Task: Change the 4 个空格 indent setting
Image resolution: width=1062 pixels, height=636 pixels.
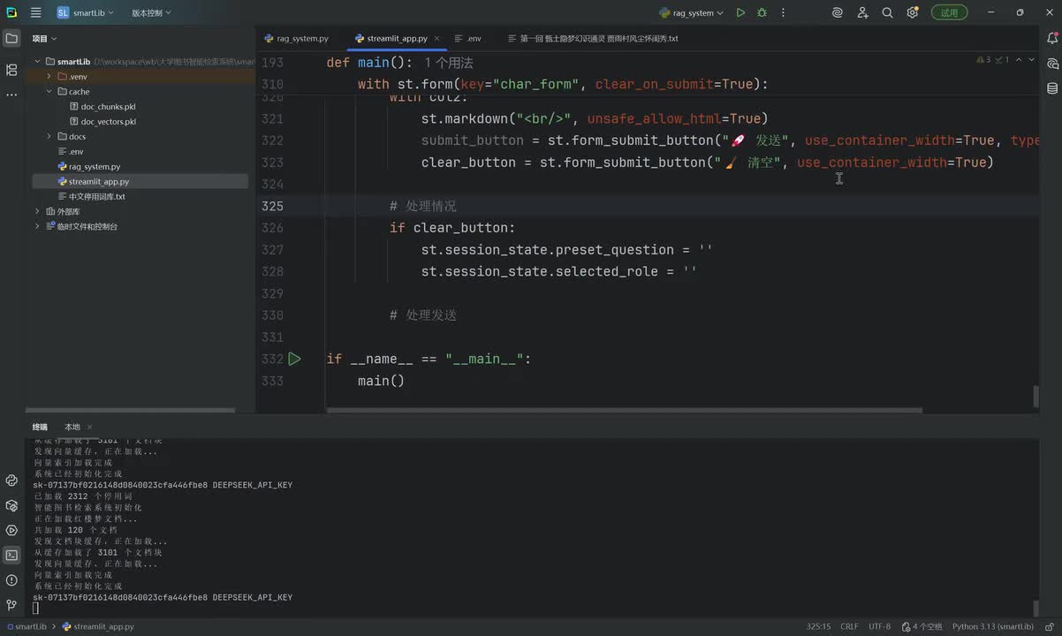Action: click(x=922, y=626)
